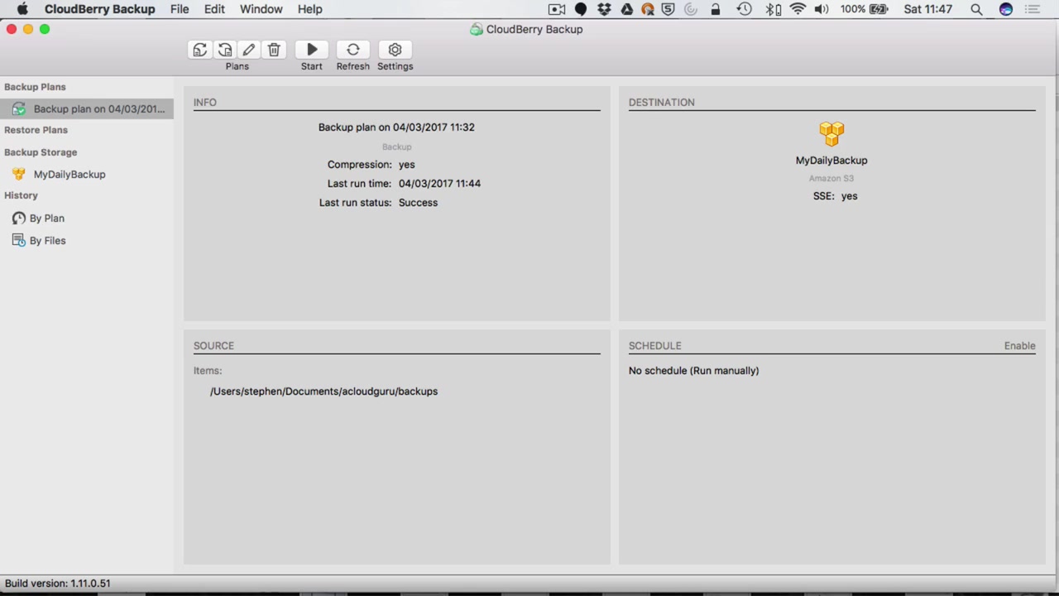The height and width of the screenshot is (596, 1059).
Task: Open the Settings gear in toolbar
Action: (x=395, y=50)
